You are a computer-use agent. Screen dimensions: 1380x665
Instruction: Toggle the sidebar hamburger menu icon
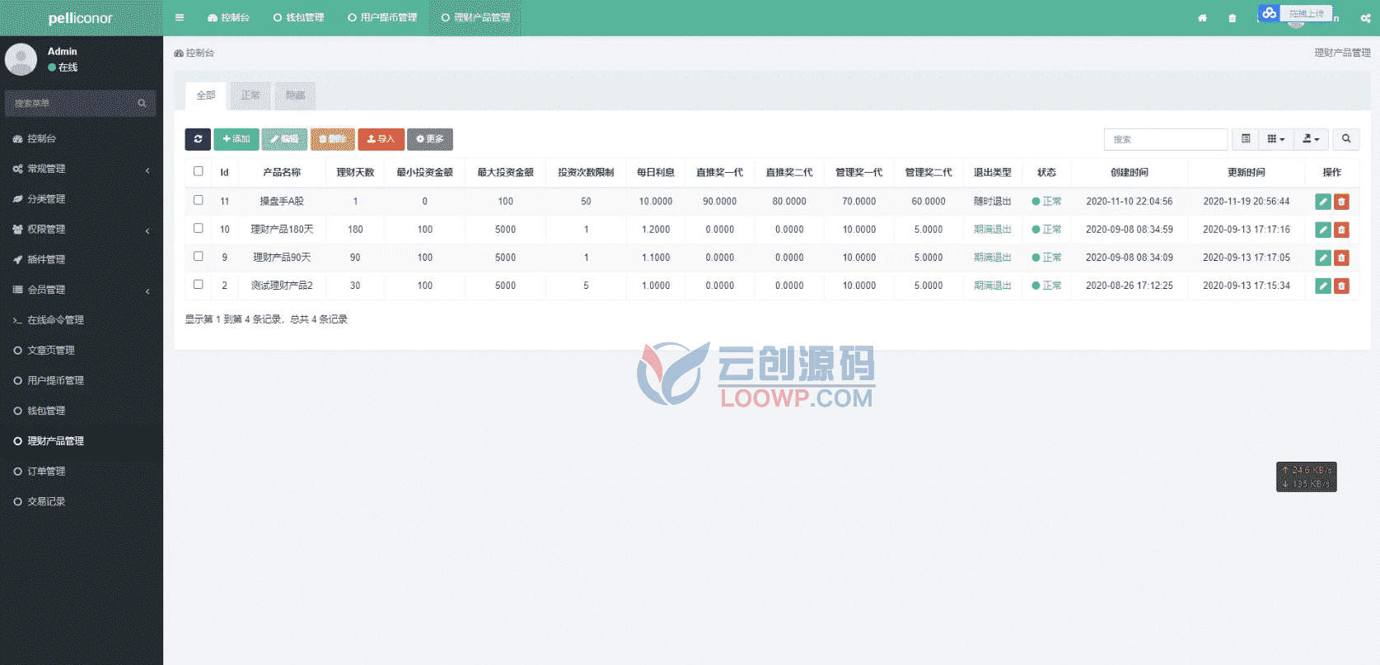(x=180, y=17)
